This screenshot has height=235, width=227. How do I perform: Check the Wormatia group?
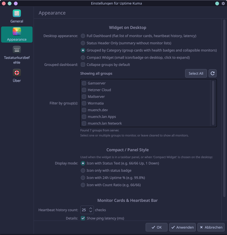point(84,103)
